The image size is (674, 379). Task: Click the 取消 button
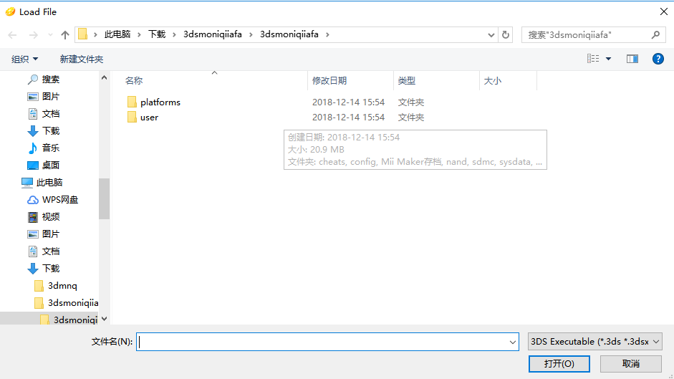pyautogui.click(x=630, y=363)
